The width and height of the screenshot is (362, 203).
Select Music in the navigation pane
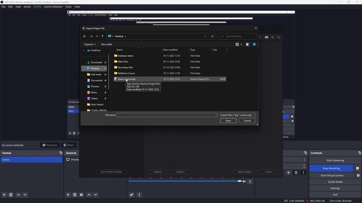tap(92, 92)
